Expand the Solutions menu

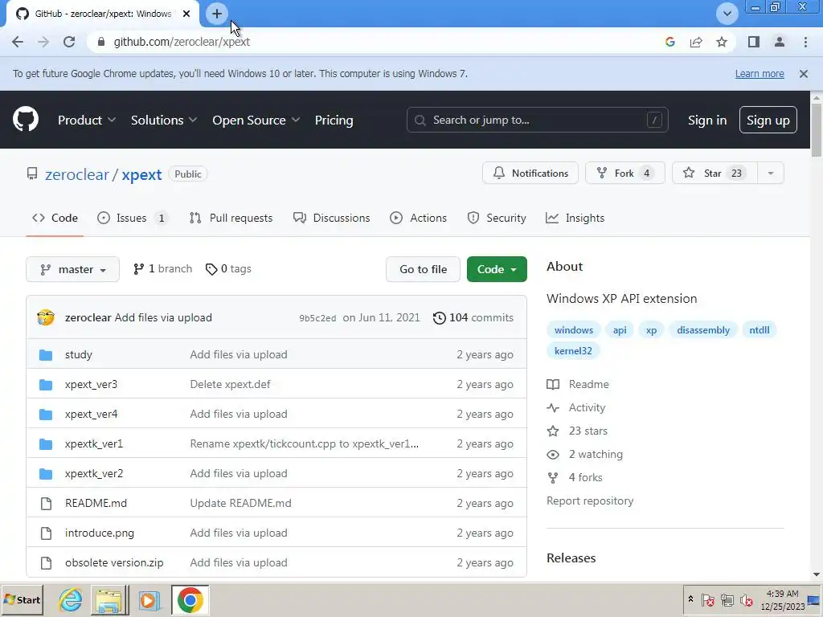click(164, 121)
